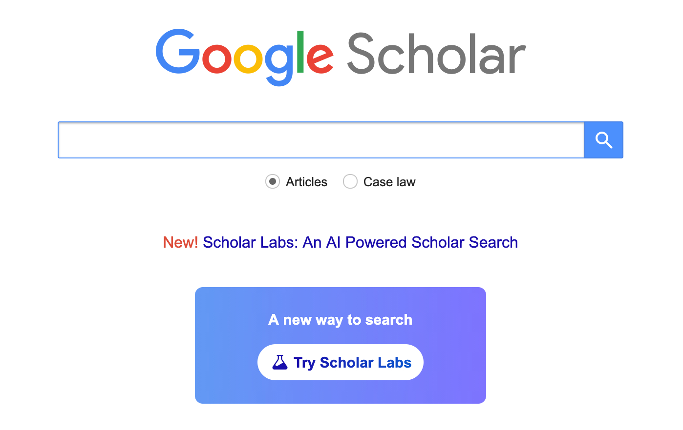Click the magnifying glass search icon

[x=604, y=140]
